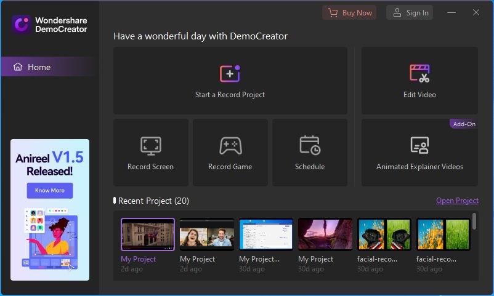Minimize the DemoCreator window

coord(451,12)
